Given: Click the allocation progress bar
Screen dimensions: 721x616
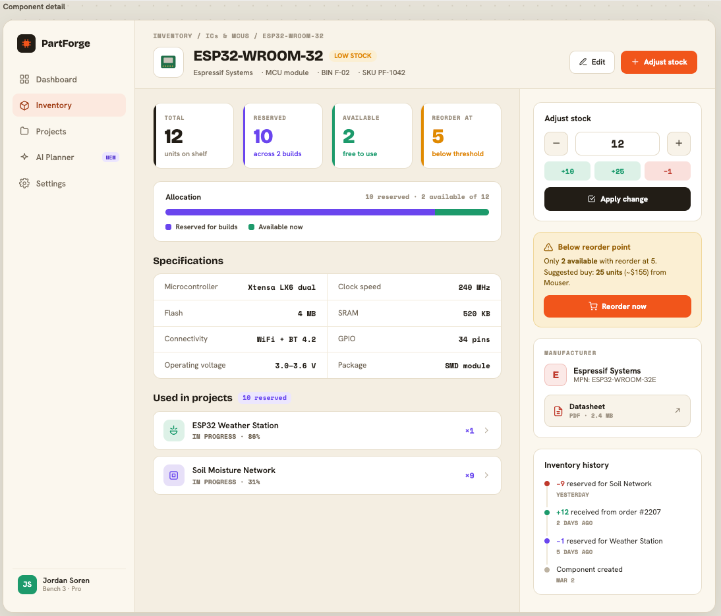Looking at the screenshot, I should point(327,212).
